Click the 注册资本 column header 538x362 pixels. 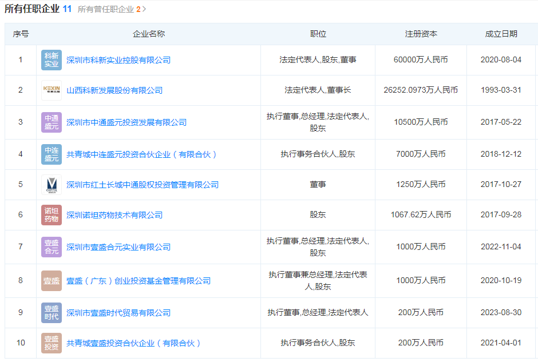click(421, 34)
